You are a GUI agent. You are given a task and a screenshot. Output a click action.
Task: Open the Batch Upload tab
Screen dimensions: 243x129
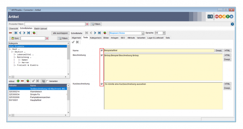[40, 28]
